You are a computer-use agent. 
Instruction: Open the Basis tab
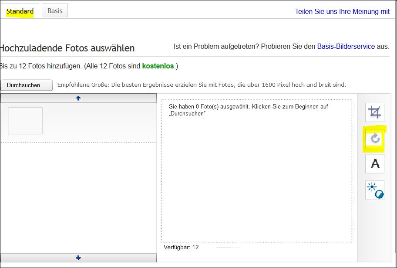tap(54, 10)
